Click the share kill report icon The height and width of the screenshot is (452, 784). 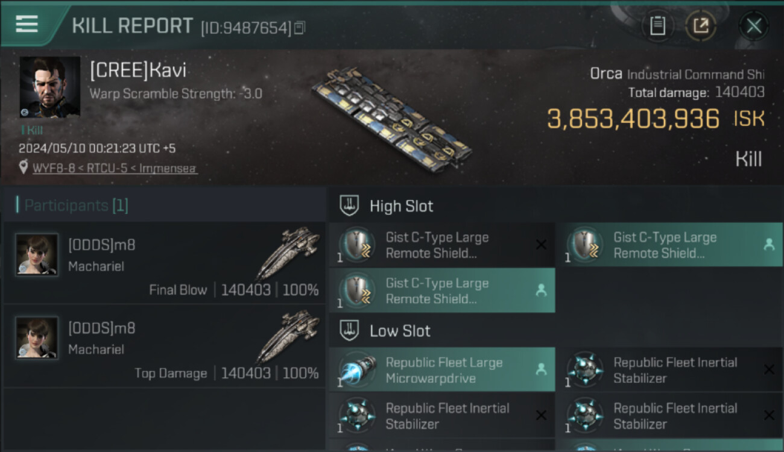(x=701, y=25)
